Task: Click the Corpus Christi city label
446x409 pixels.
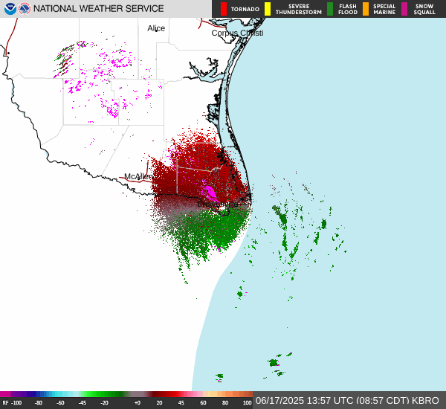Action: click(x=237, y=33)
